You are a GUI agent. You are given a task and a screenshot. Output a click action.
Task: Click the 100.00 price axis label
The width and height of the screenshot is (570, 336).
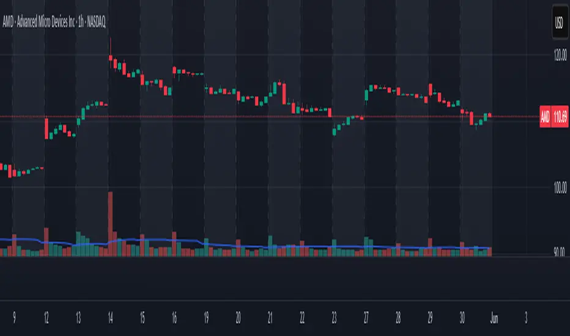click(x=560, y=188)
